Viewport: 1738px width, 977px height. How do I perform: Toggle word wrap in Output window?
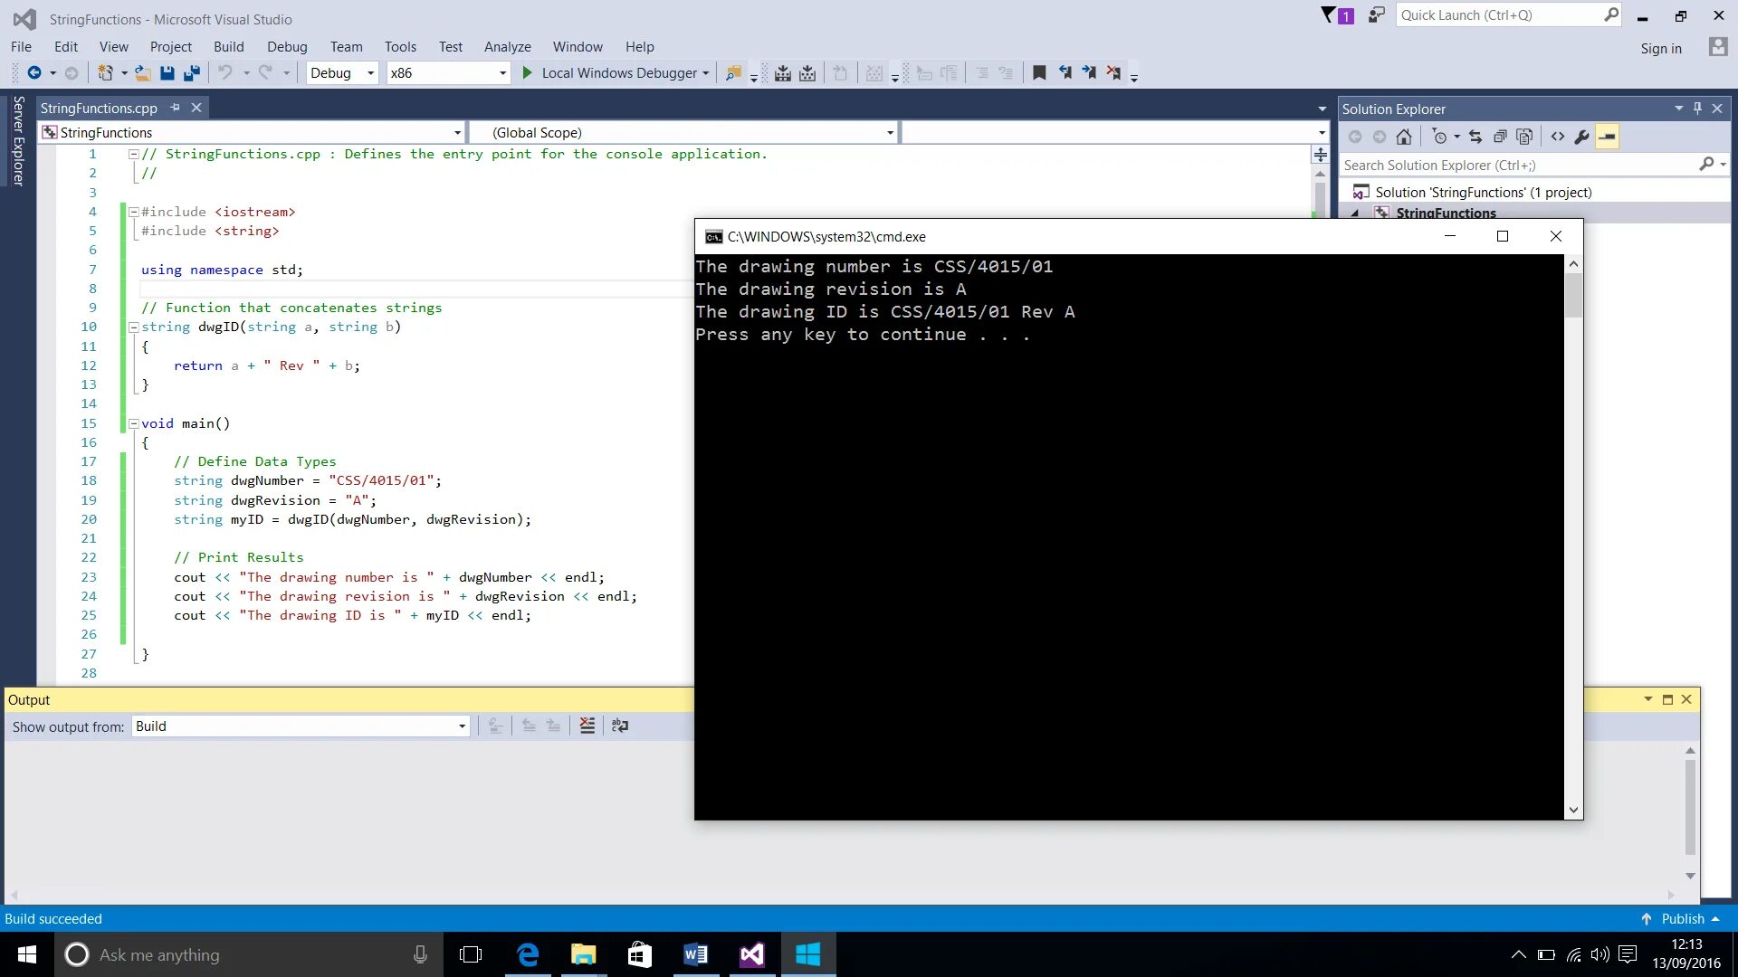(x=620, y=726)
